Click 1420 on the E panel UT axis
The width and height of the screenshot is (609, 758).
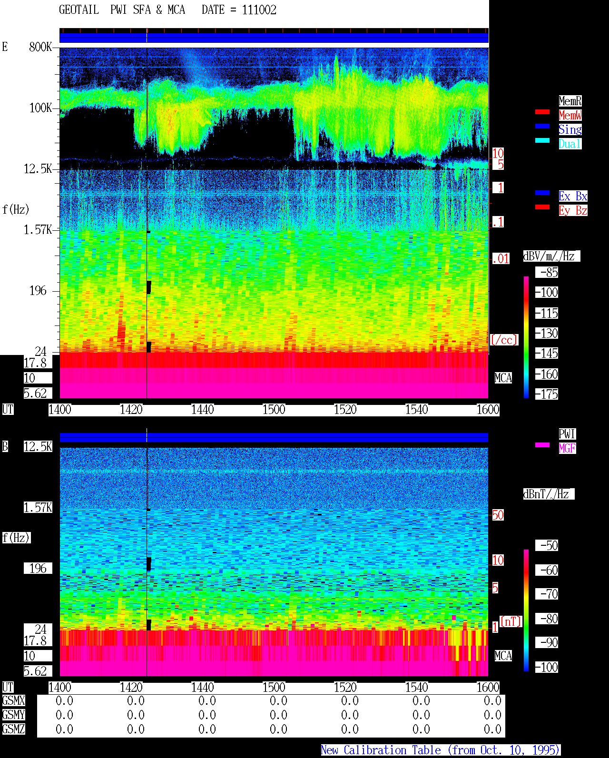tap(131, 410)
